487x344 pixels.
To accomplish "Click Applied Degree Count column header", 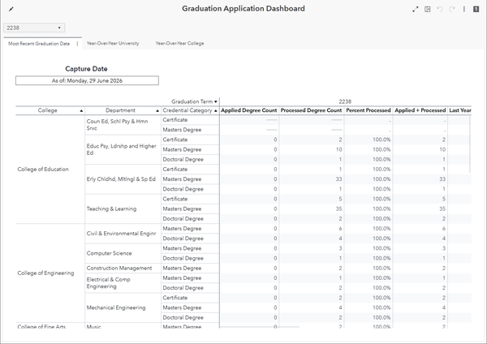I will [249, 110].
